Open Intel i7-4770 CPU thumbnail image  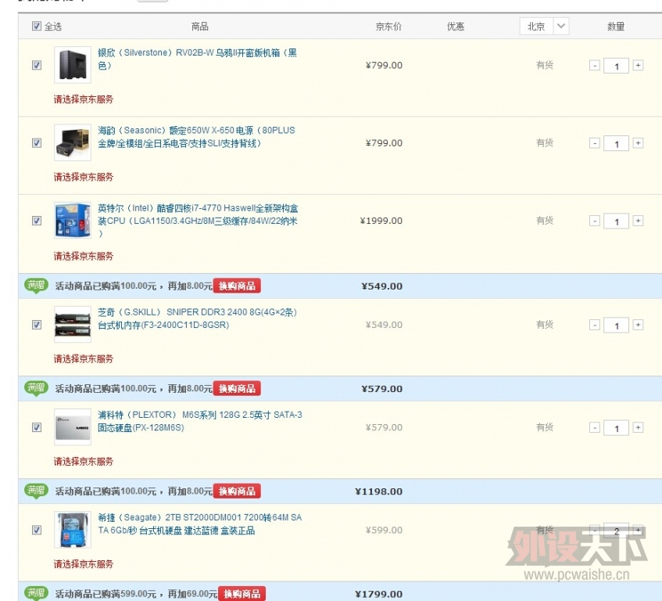coord(73,220)
